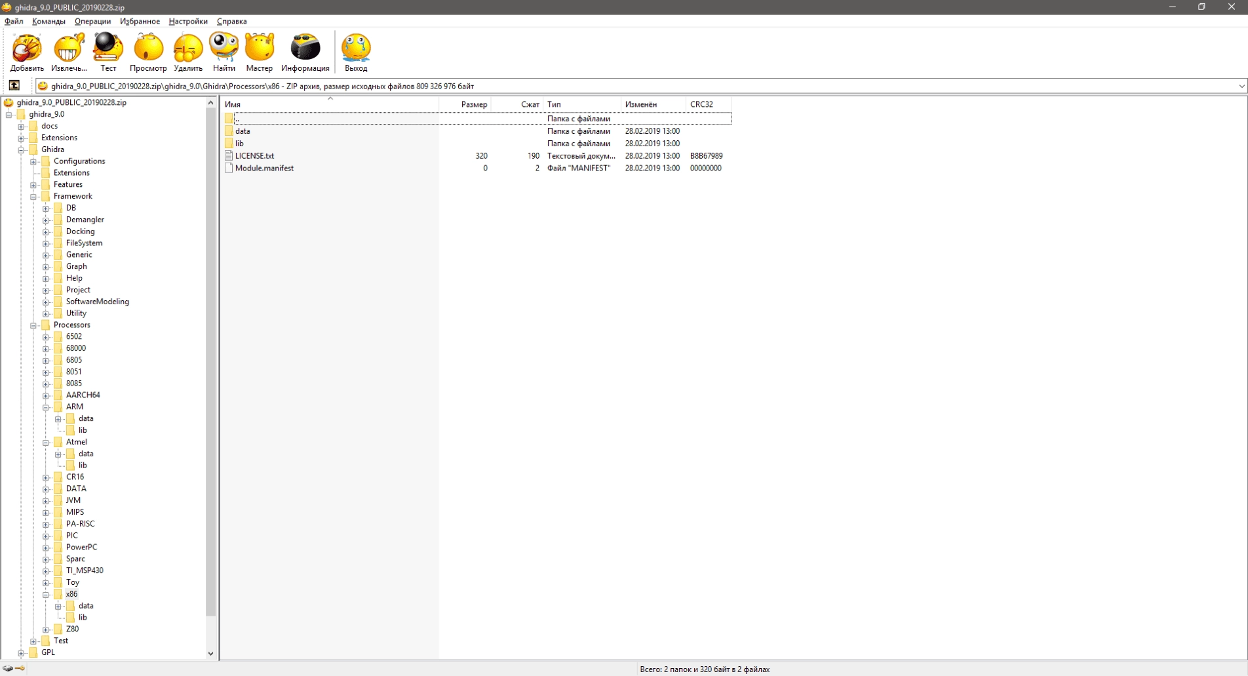Image resolution: width=1248 pixels, height=676 pixels.
Task: Sort by the Сжат column header
Action: [518, 104]
